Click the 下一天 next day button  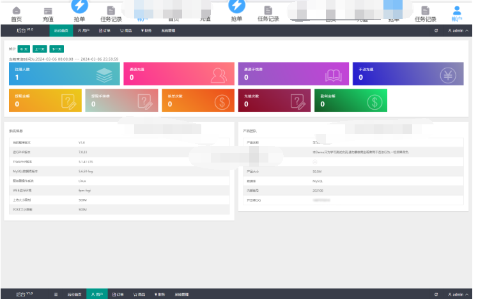[56, 48]
